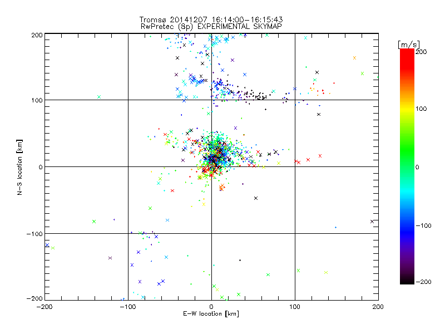Click the plot title 'Tromsø 20141207 16:14:00-16:15:43'
This screenshot has height=334, width=445.
(211, 19)
